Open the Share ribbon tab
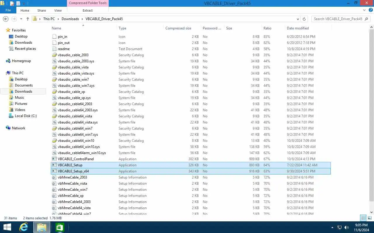374x233 pixels. pyautogui.click(x=41, y=10)
